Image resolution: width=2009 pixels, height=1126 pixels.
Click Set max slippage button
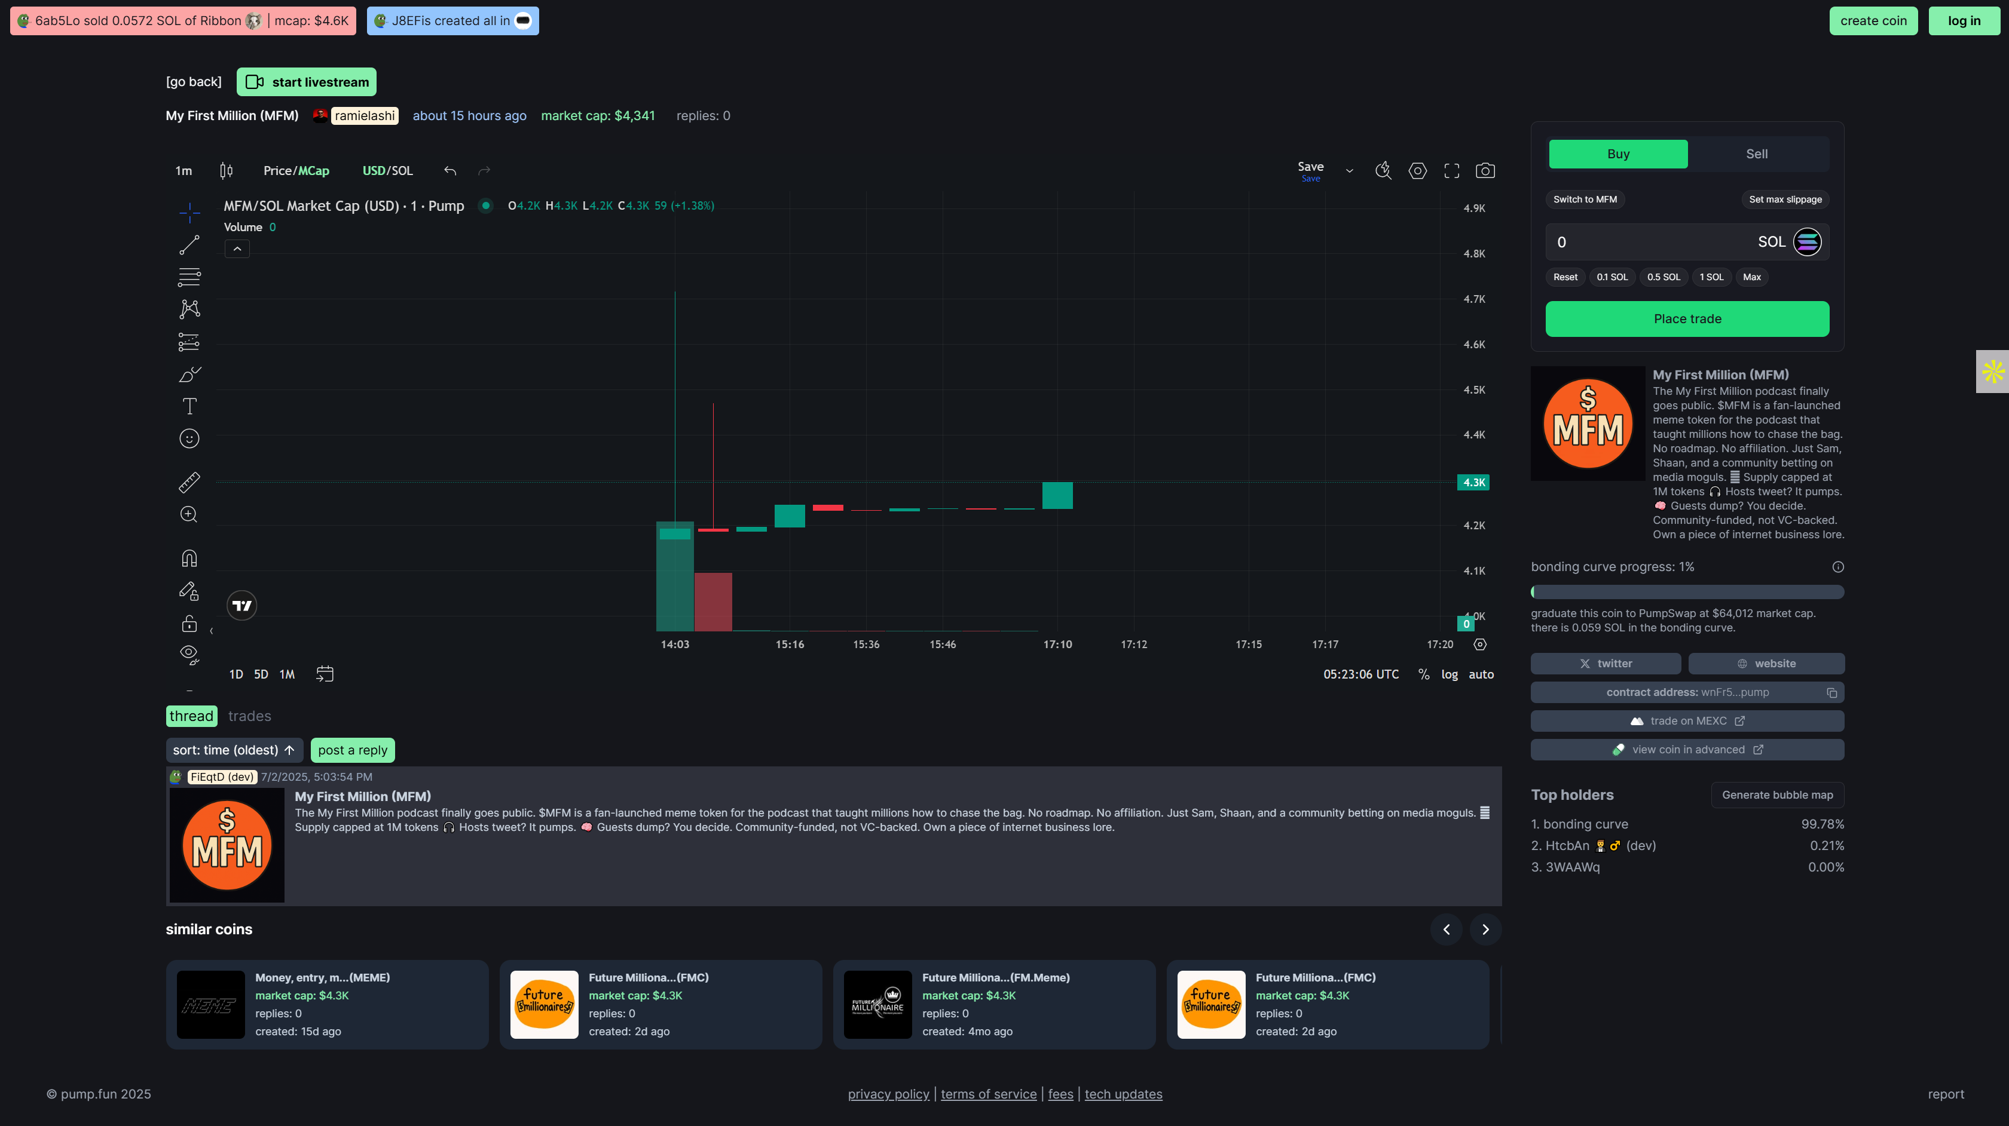pyautogui.click(x=1785, y=200)
